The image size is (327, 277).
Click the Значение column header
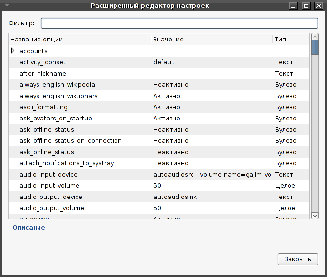click(212, 39)
